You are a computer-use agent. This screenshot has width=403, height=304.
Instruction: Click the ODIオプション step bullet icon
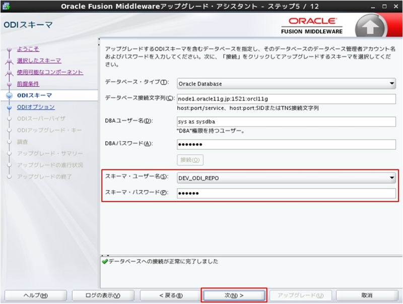tap(10, 107)
